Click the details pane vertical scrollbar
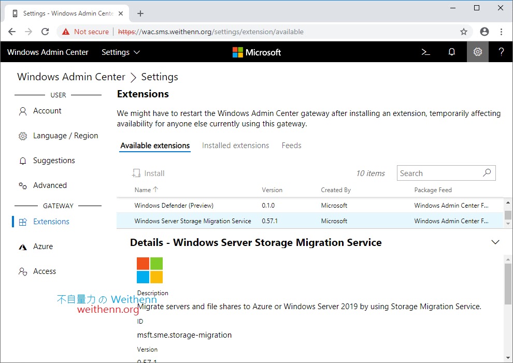Viewport: 513px width, 363px height. 508,285
